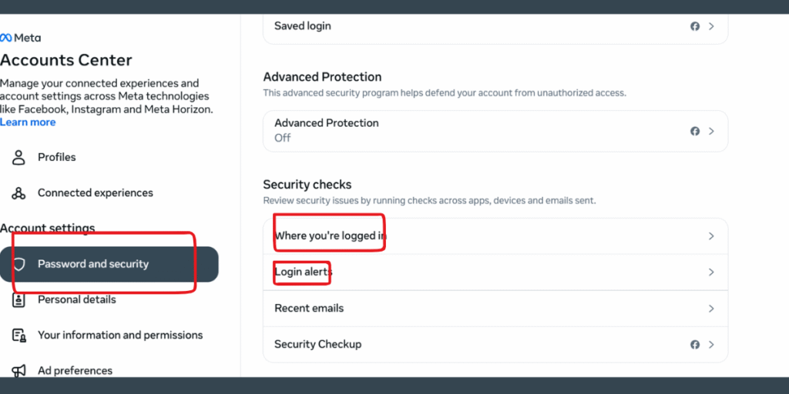
Task: Expand the Where you're logged in chevron
Action: [711, 236]
